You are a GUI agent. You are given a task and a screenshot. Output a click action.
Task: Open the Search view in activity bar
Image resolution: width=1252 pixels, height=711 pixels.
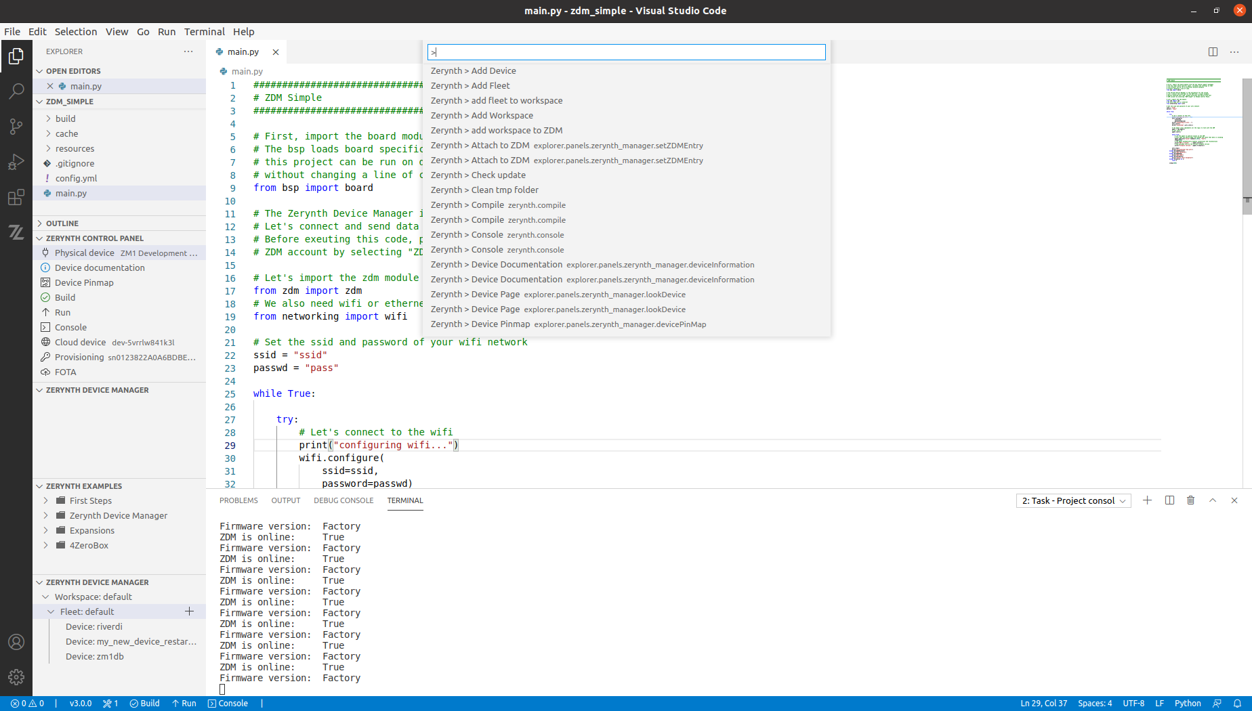(16, 91)
